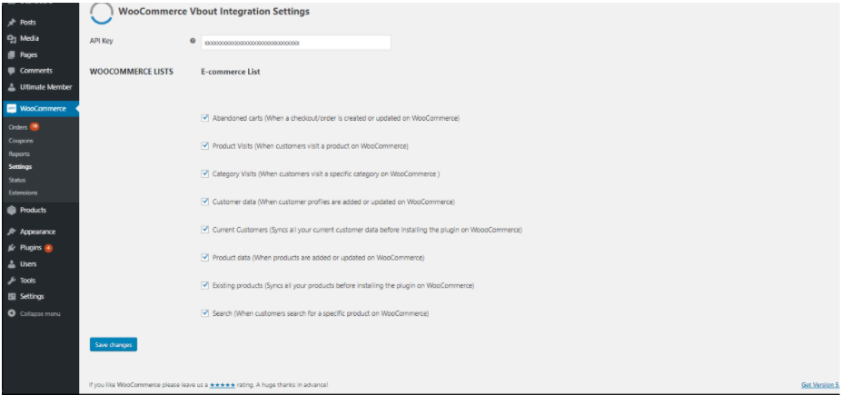Click the Pages icon in sidebar
Screen dimensions: 842x395
pos(12,54)
